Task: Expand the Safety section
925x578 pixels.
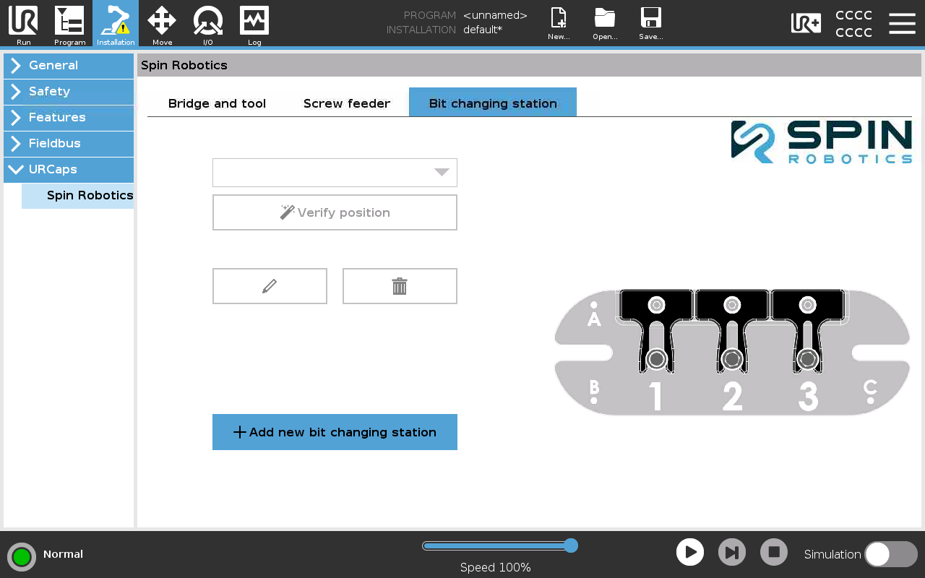Action: 69,92
